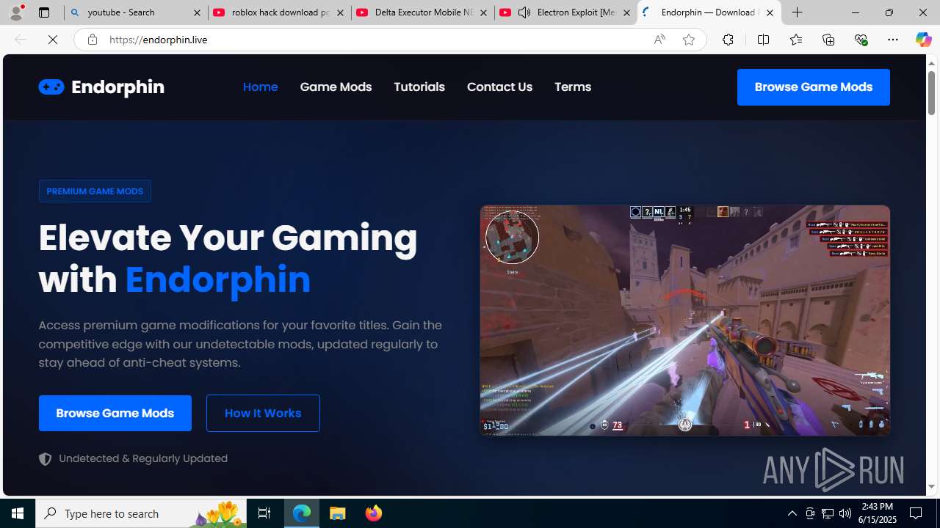Click the gameplay screenshot image
This screenshot has height=528, width=940.
[x=685, y=320]
